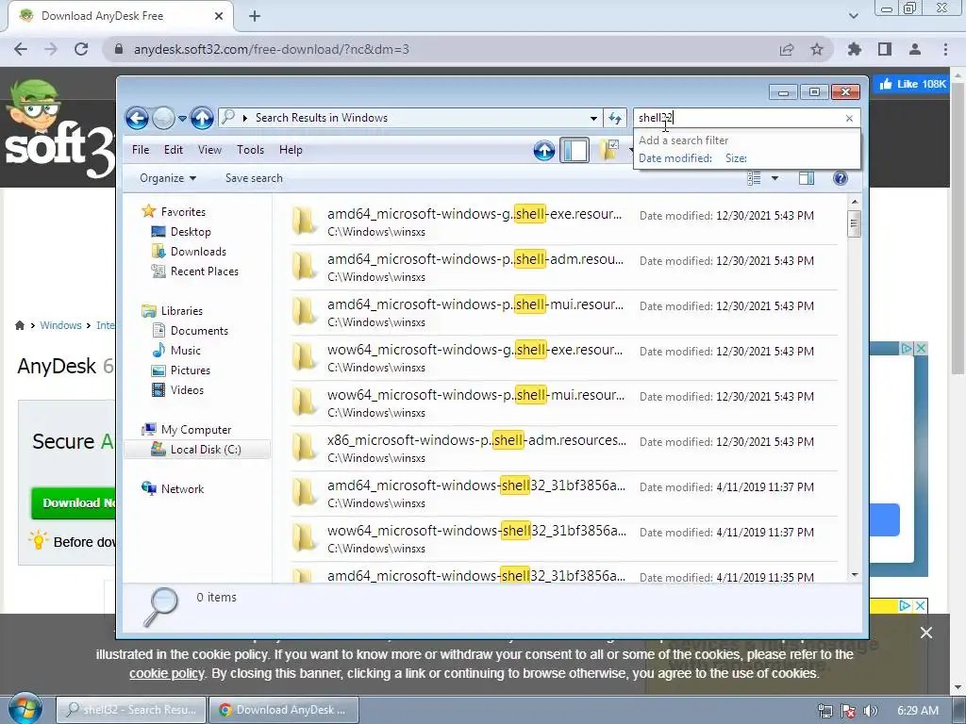This screenshot has height=724, width=966.
Task: Reload the AnyDesk download page
Action: (x=81, y=49)
